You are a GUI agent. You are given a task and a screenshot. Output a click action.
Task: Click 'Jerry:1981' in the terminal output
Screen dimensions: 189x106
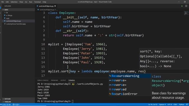point(43,87)
